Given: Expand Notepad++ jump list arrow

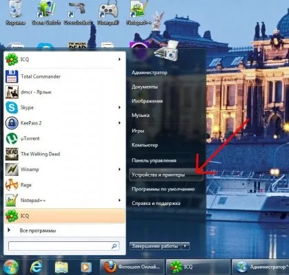Looking at the screenshot, I should tap(120, 200).
